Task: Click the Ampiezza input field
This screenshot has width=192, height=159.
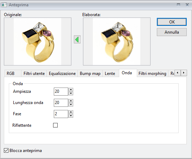Action: (x=61, y=91)
